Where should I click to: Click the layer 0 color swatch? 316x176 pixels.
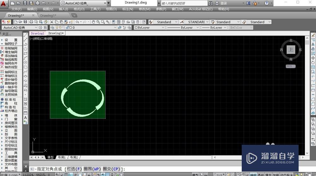click(x=71, y=27)
